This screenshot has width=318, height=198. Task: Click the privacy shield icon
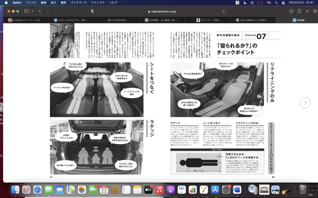point(93,11)
